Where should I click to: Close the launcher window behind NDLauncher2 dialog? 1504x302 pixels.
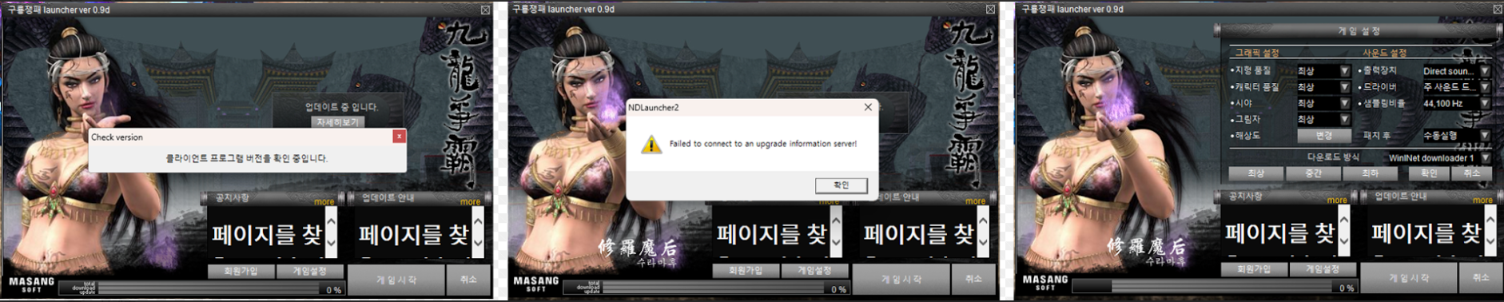pyautogui.click(x=990, y=10)
